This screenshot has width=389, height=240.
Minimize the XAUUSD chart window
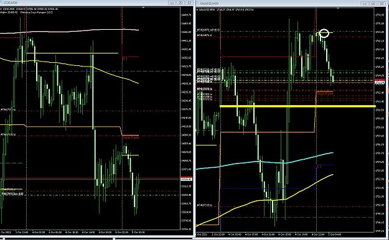click(365, 4)
